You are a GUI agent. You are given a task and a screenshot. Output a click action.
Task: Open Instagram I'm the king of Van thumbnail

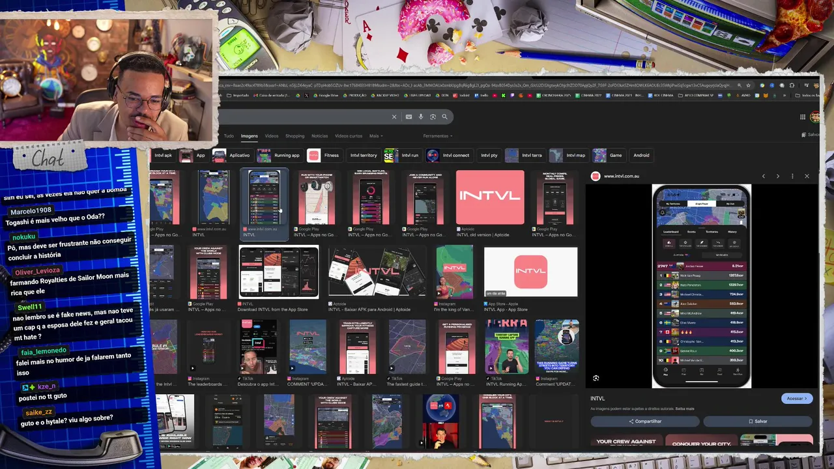454,272
